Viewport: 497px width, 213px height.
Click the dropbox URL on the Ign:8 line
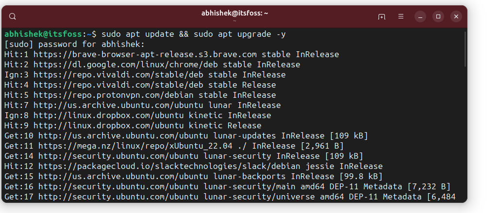[106, 116]
